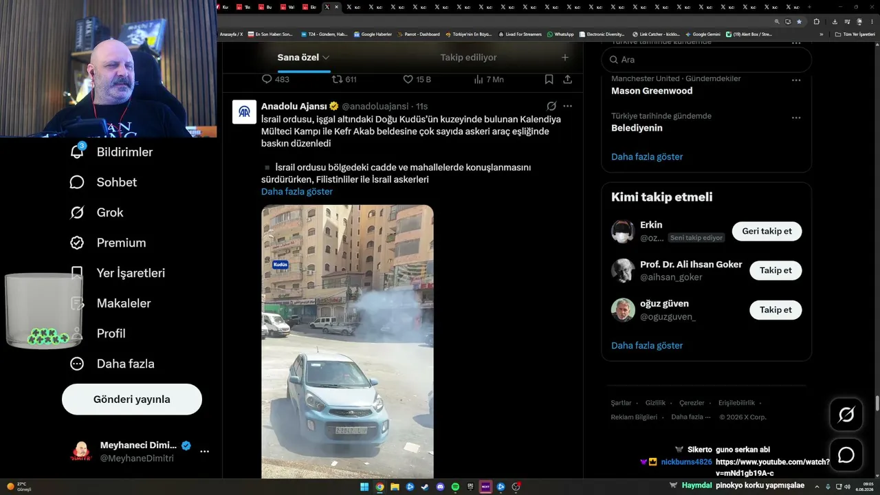Open Spotify from the taskbar
Screen dimensions: 880x495
click(455, 487)
